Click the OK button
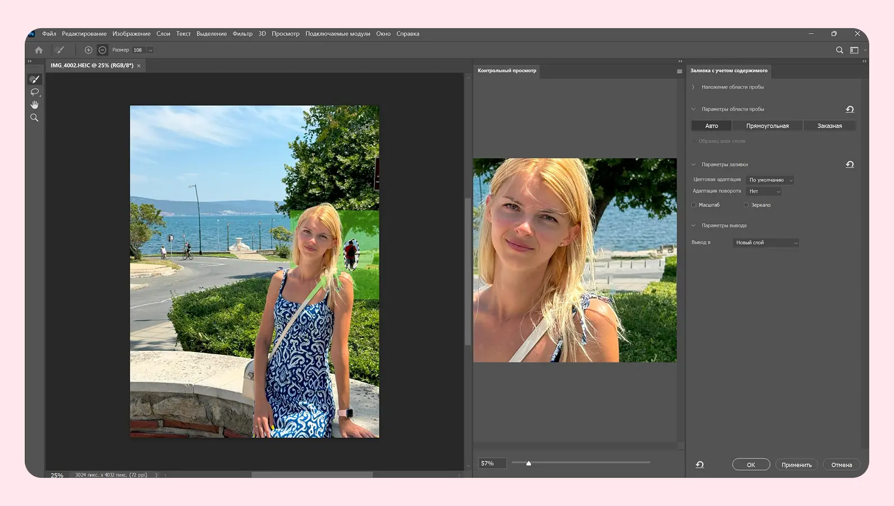 [751, 464]
